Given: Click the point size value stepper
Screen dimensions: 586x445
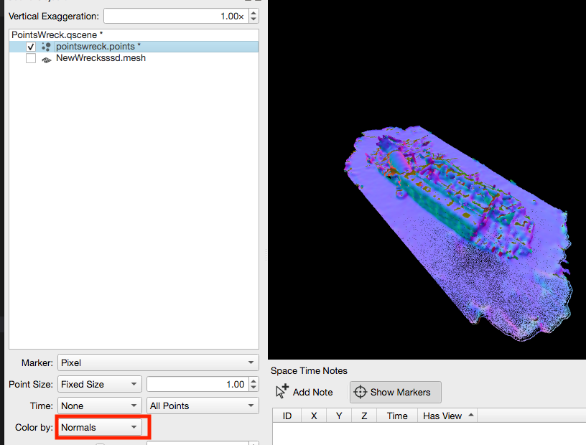Looking at the screenshot, I should pos(254,384).
